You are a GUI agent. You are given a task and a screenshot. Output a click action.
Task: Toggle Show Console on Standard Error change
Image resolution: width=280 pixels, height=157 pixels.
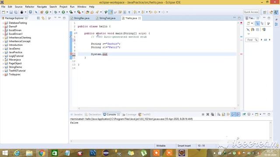click(x=238, y=114)
